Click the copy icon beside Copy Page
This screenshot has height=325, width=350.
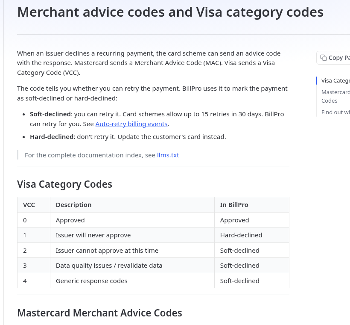pos(323,58)
